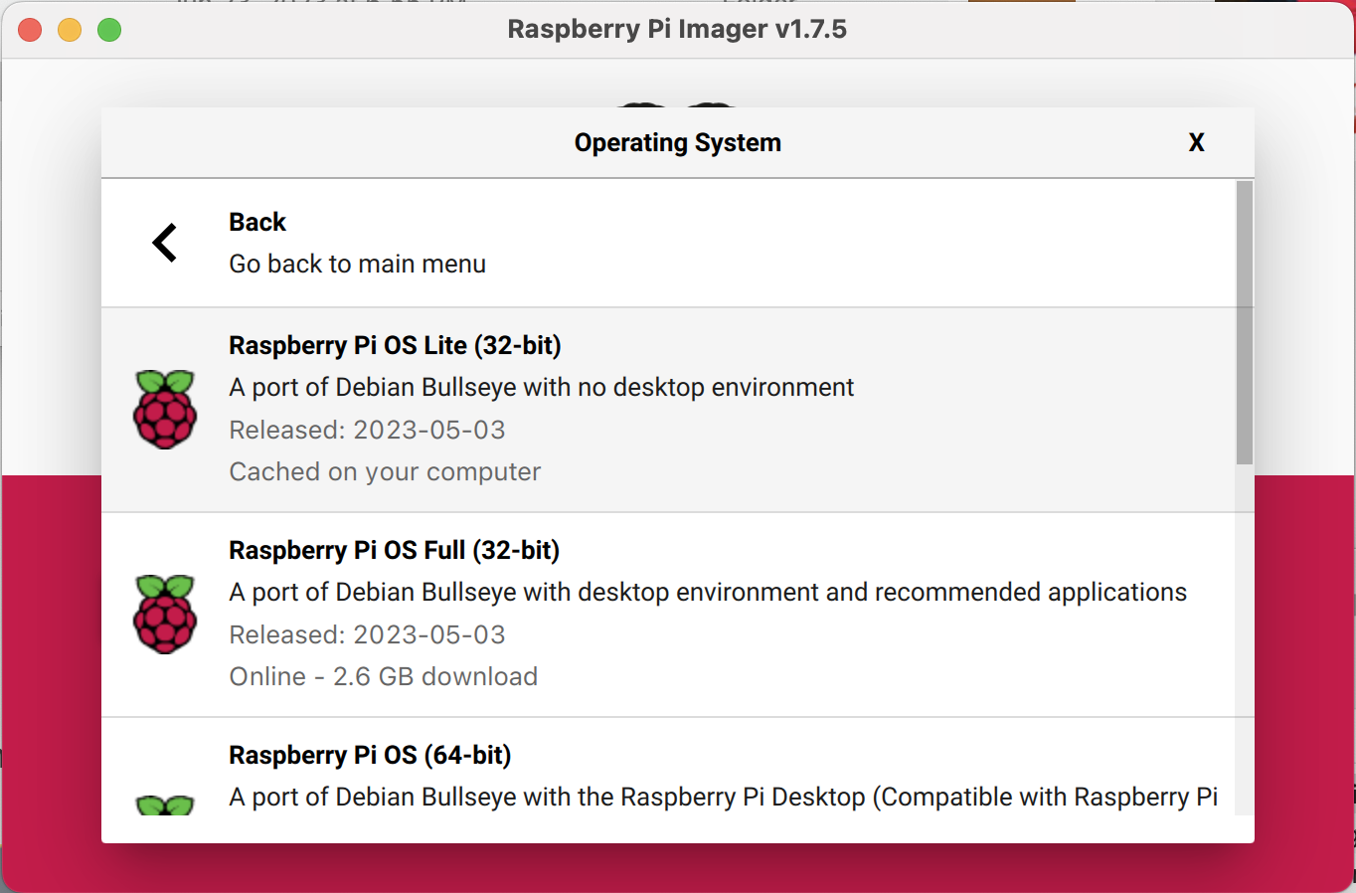Click the back arrow chevron icon
Viewport: 1356px width, 893px height.
[x=165, y=243]
